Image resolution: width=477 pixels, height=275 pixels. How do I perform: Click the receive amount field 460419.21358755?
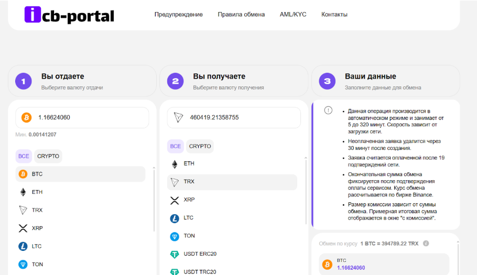coord(234,117)
